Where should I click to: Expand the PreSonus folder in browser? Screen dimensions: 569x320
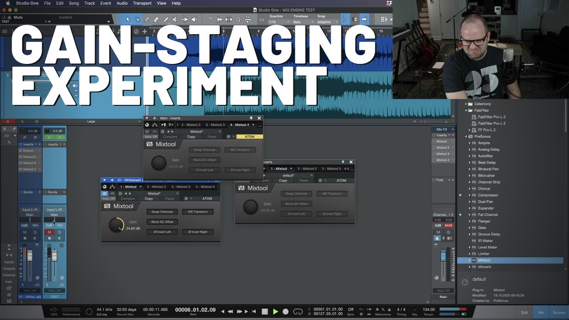tap(466, 136)
